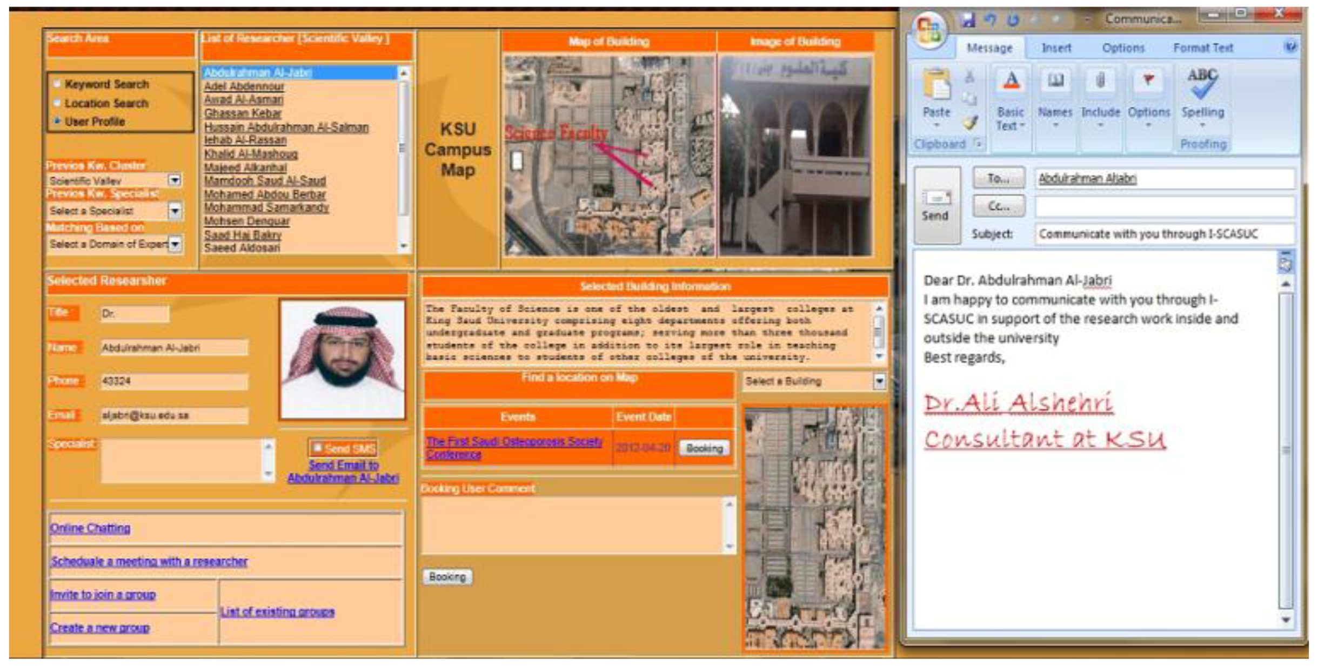Screen dimensions: 1318x666
Task: Click the Paste clipboard icon
Action: (936, 84)
